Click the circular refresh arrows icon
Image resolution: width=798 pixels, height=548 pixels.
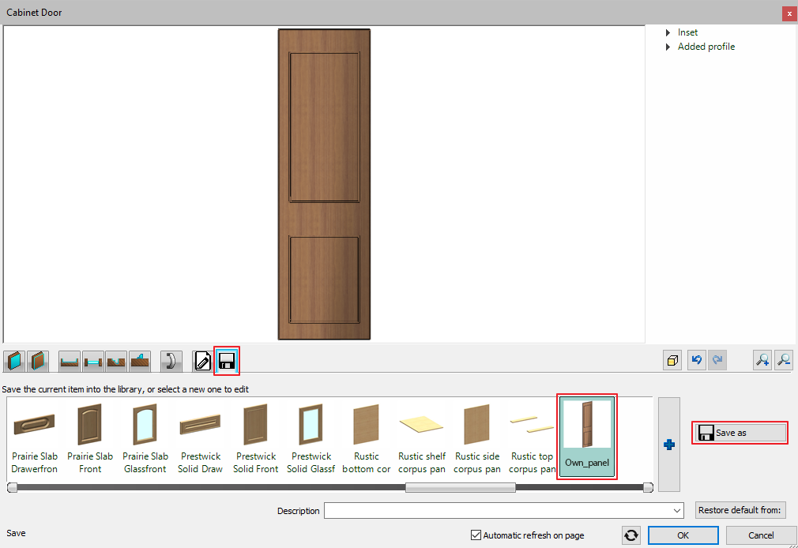[x=630, y=535]
